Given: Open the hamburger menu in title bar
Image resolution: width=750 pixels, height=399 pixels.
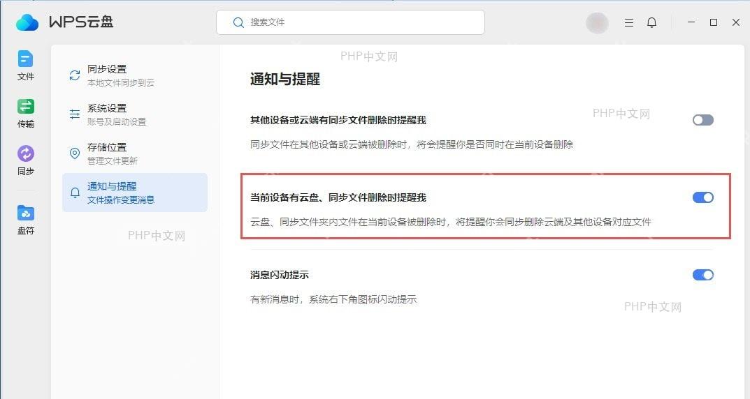Looking at the screenshot, I should click(629, 22).
